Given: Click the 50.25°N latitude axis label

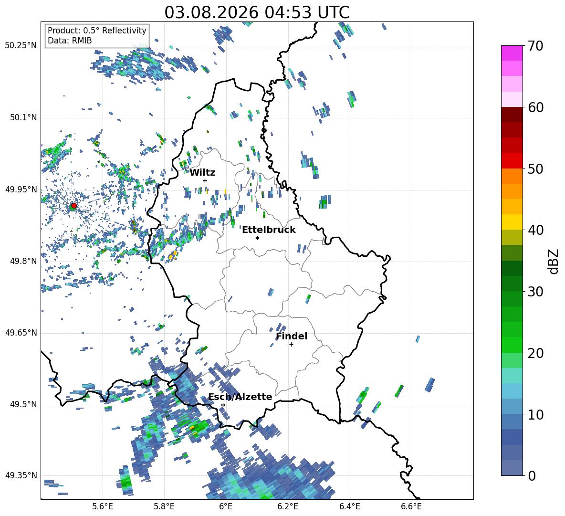Looking at the screenshot, I should click(x=21, y=46).
